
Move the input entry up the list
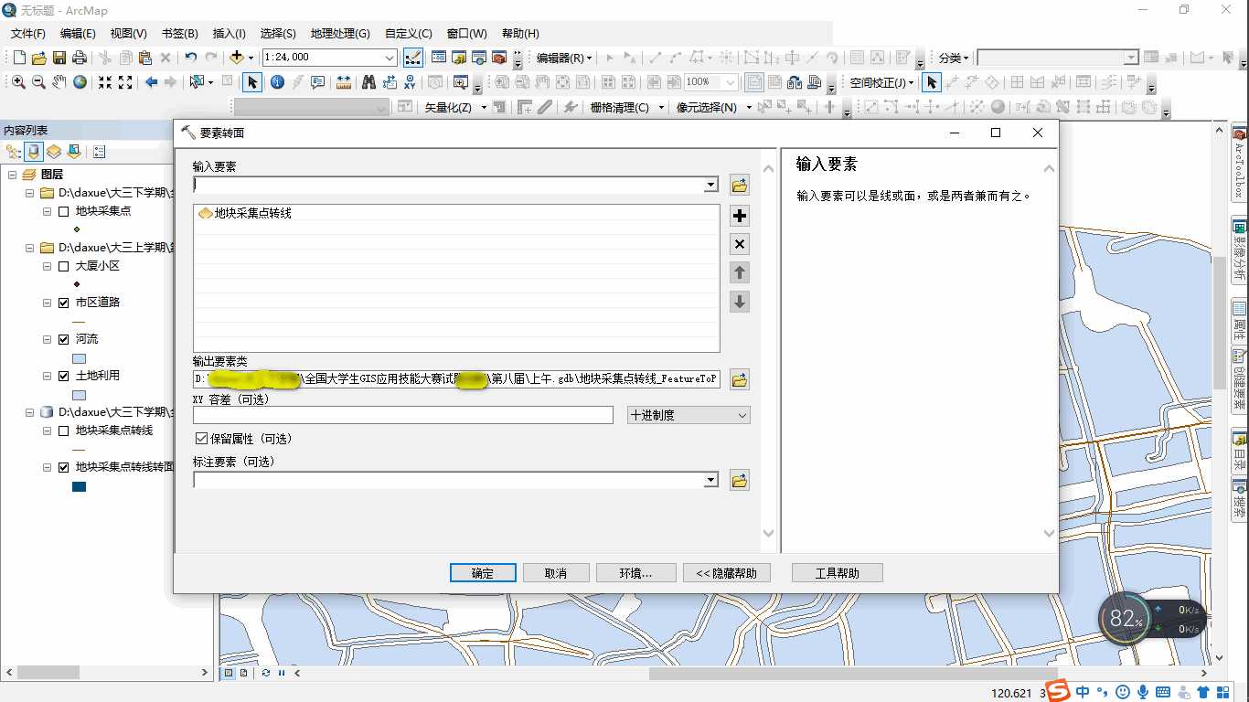(740, 272)
